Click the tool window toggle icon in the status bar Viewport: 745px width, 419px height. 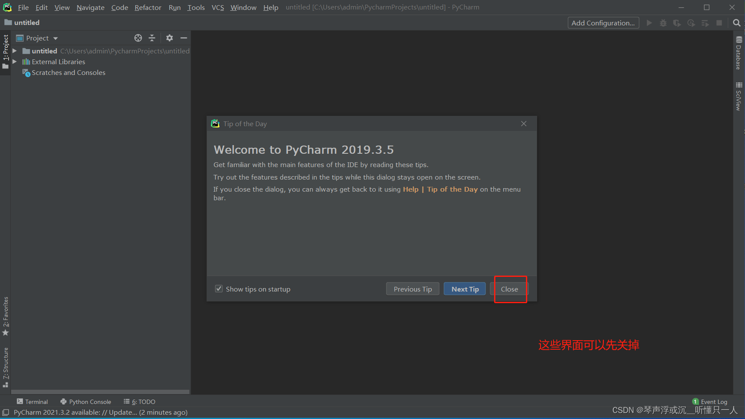[6, 413]
